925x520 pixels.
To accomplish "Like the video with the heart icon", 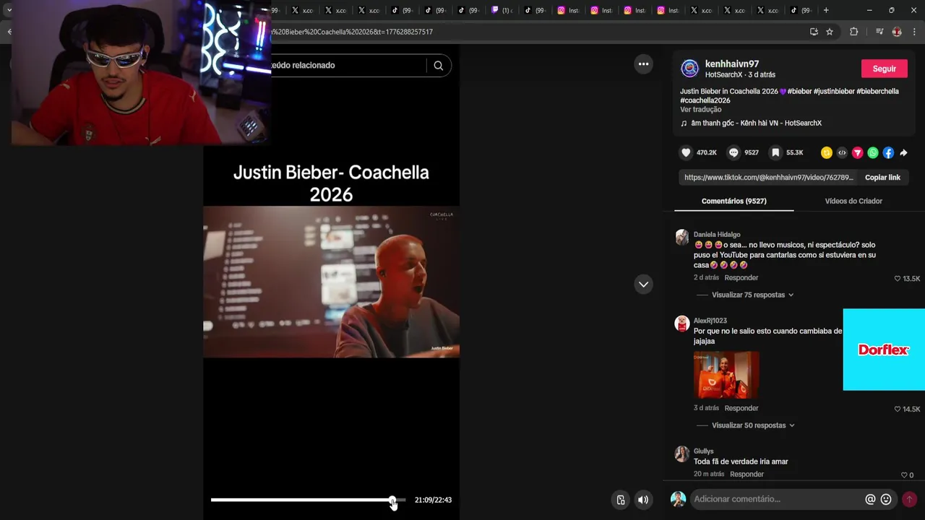I will 686,152.
